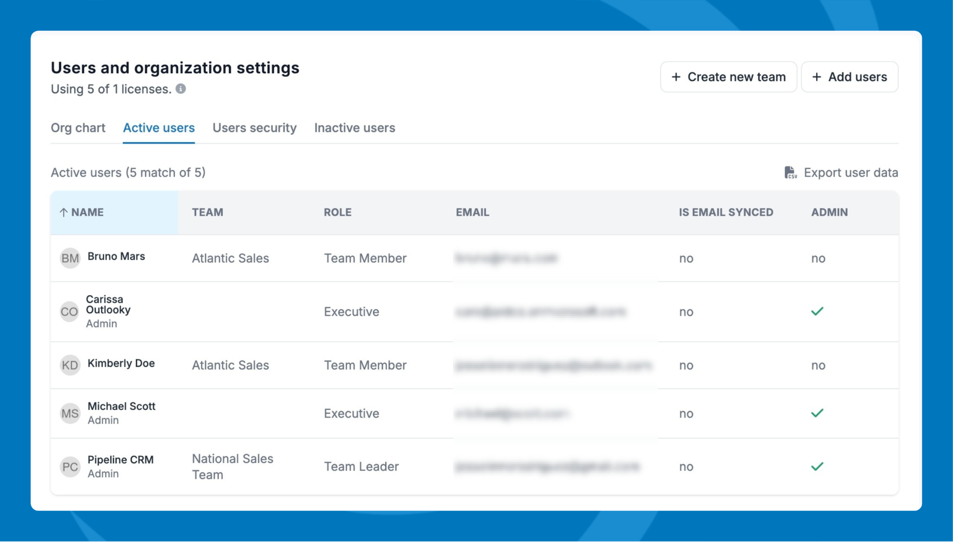The height and width of the screenshot is (542, 953).
Task: Click the ADMIN column header
Action: tap(829, 212)
